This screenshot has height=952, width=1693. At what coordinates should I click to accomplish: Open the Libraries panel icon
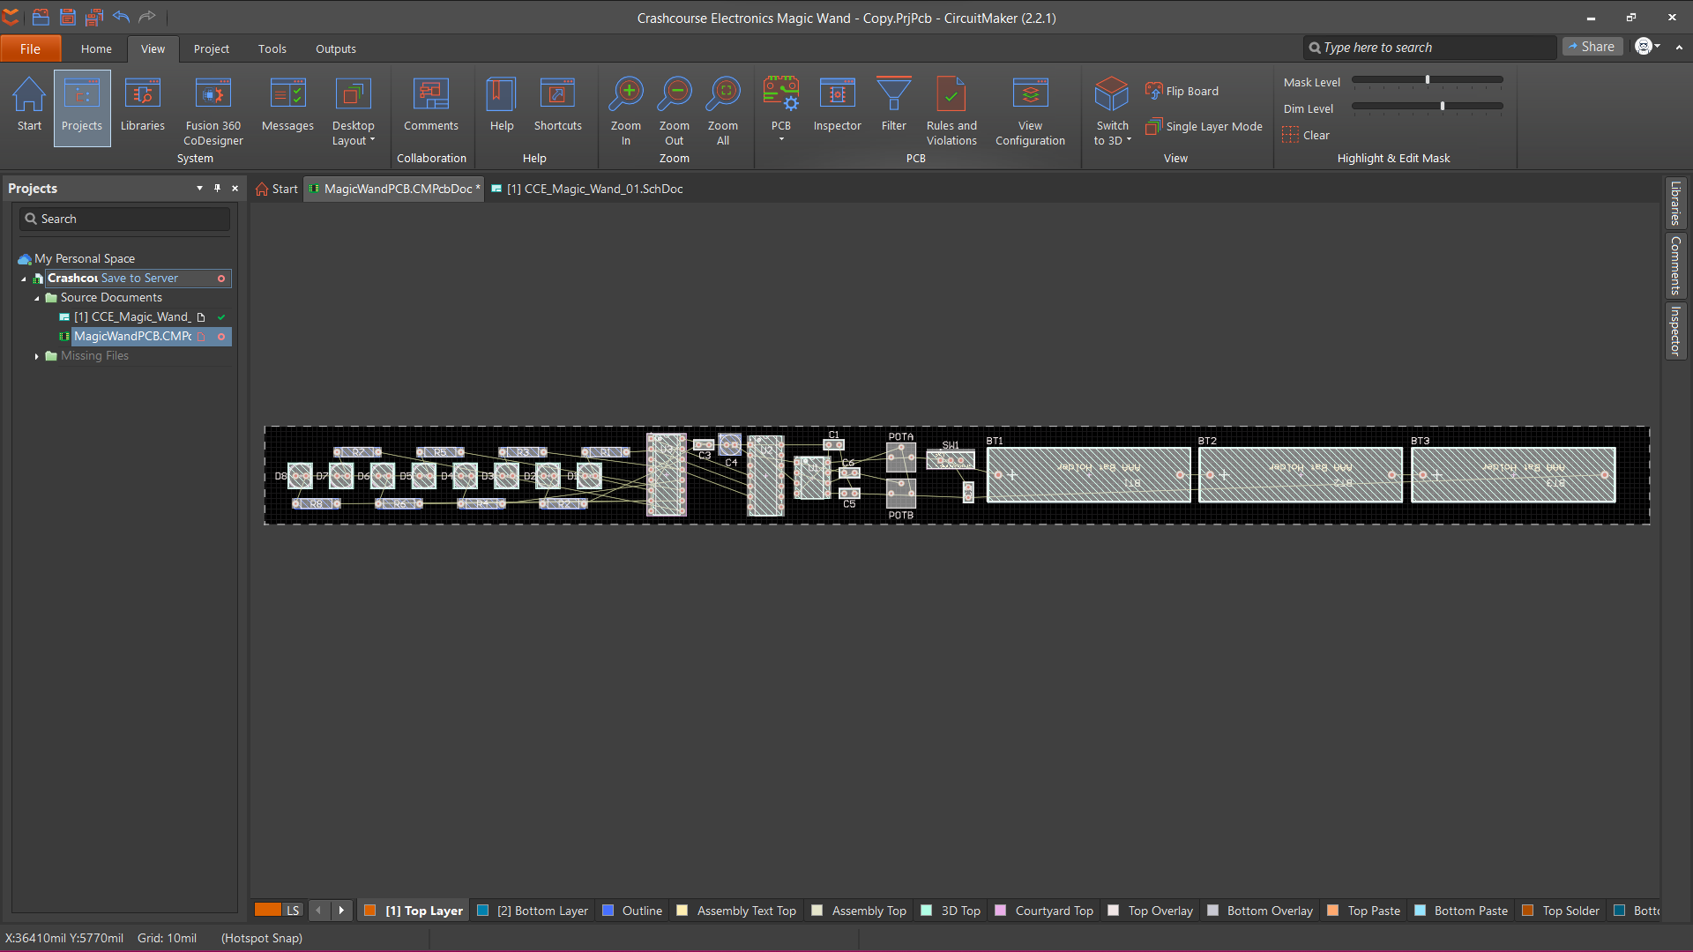[142, 93]
